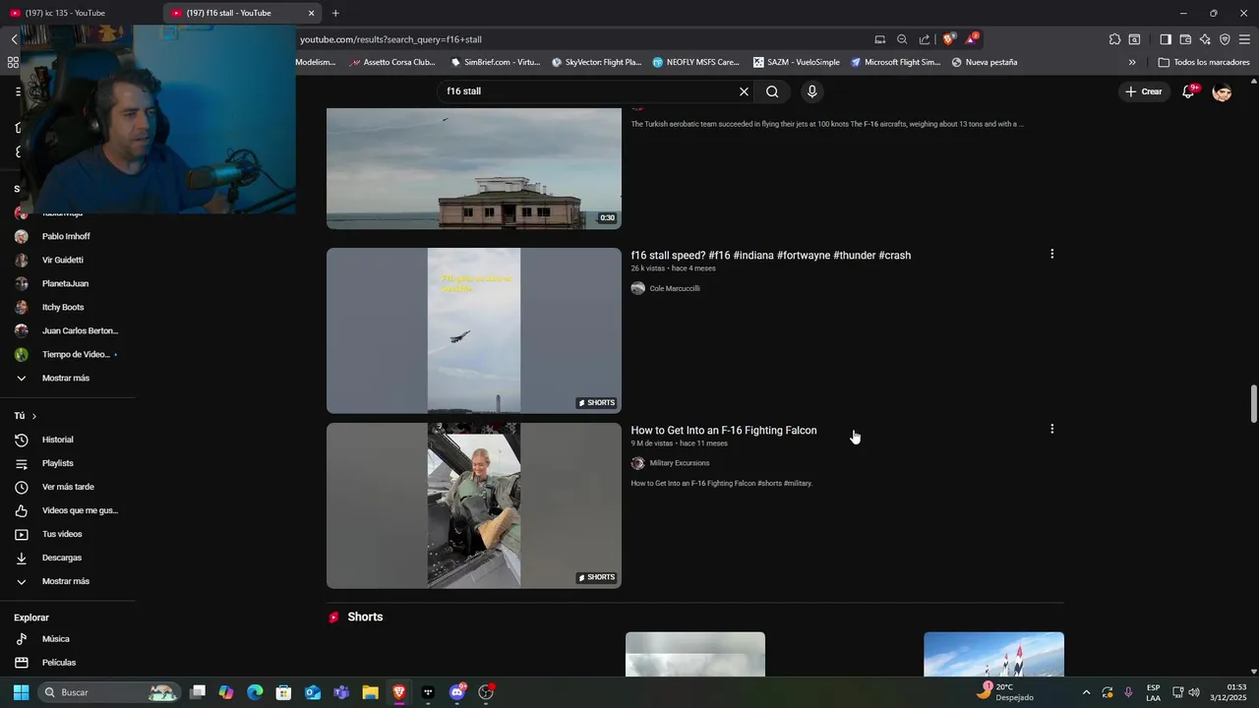Open the 'NEOFLY MSFS Care...' bookmark
The height and width of the screenshot is (708, 1259).
click(x=695, y=62)
